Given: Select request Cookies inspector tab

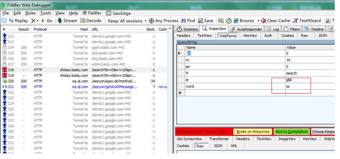Looking at the screenshot, I should click(288, 36).
